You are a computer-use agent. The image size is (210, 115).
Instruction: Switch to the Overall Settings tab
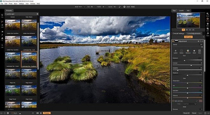click(178, 33)
